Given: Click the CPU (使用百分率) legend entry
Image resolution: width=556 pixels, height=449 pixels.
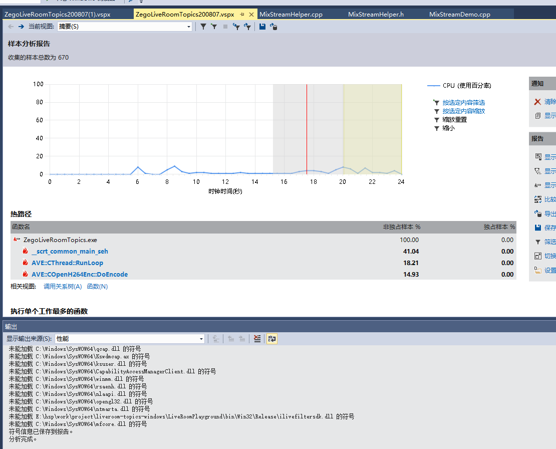Looking at the screenshot, I should pos(459,86).
